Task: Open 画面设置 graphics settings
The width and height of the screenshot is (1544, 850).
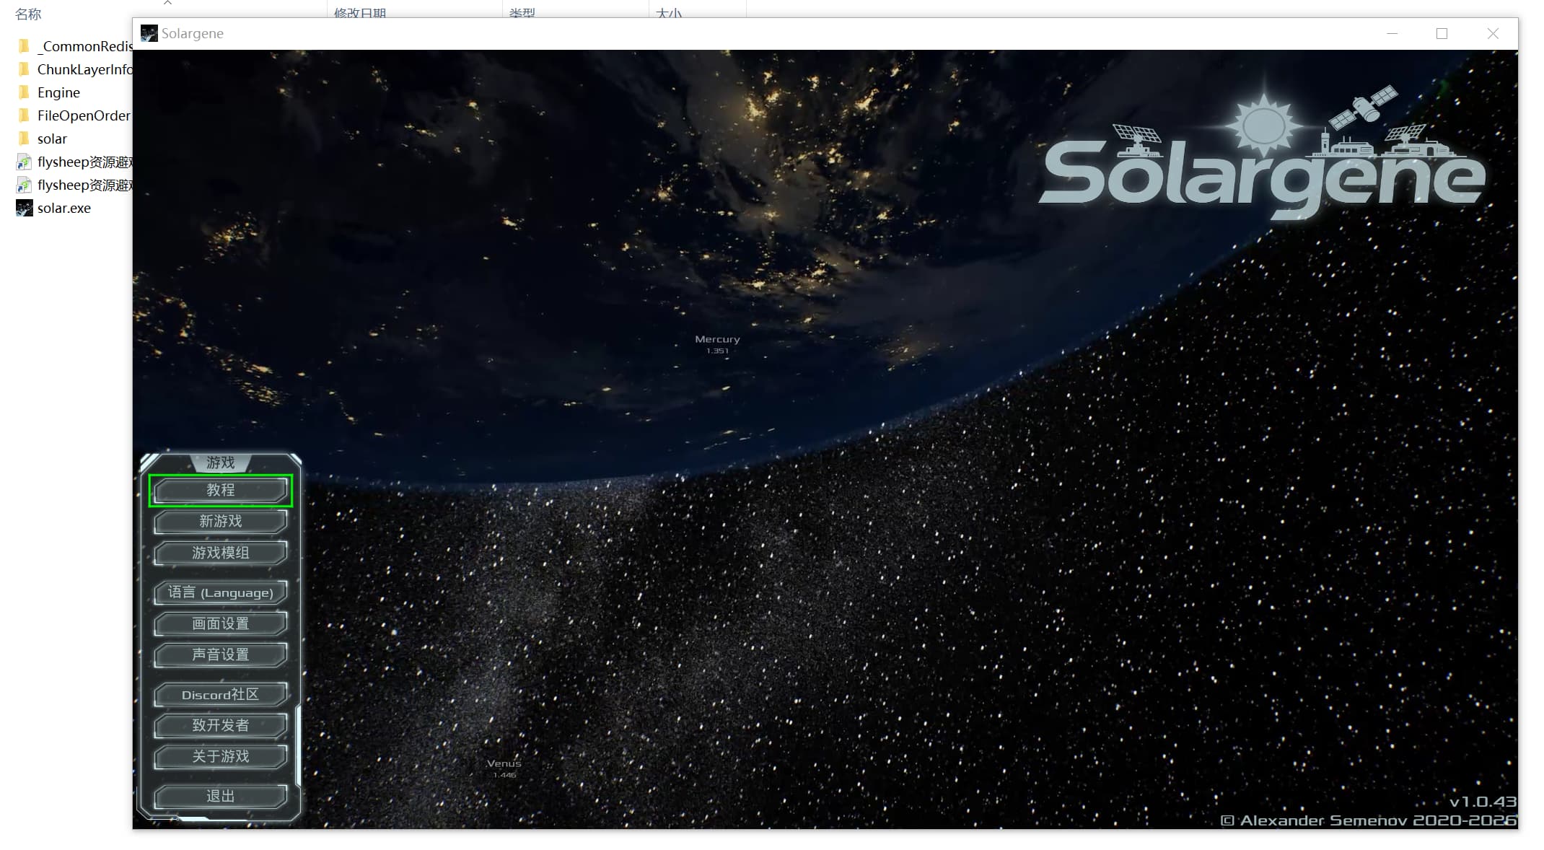Action: tap(220, 623)
